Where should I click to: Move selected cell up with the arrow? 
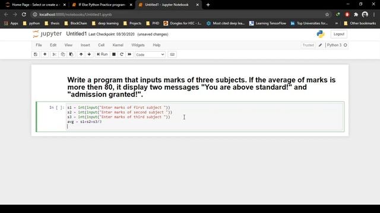coord(81,54)
